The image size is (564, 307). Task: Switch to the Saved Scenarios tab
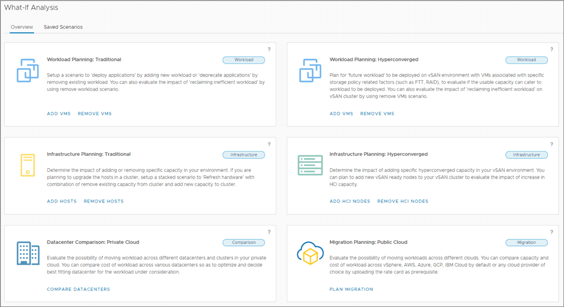pyautogui.click(x=63, y=27)
